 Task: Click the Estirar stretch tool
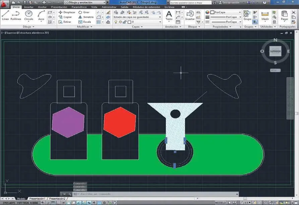click(65, 22)
